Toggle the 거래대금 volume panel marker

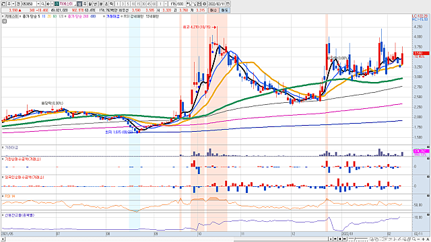click(3, 148)
